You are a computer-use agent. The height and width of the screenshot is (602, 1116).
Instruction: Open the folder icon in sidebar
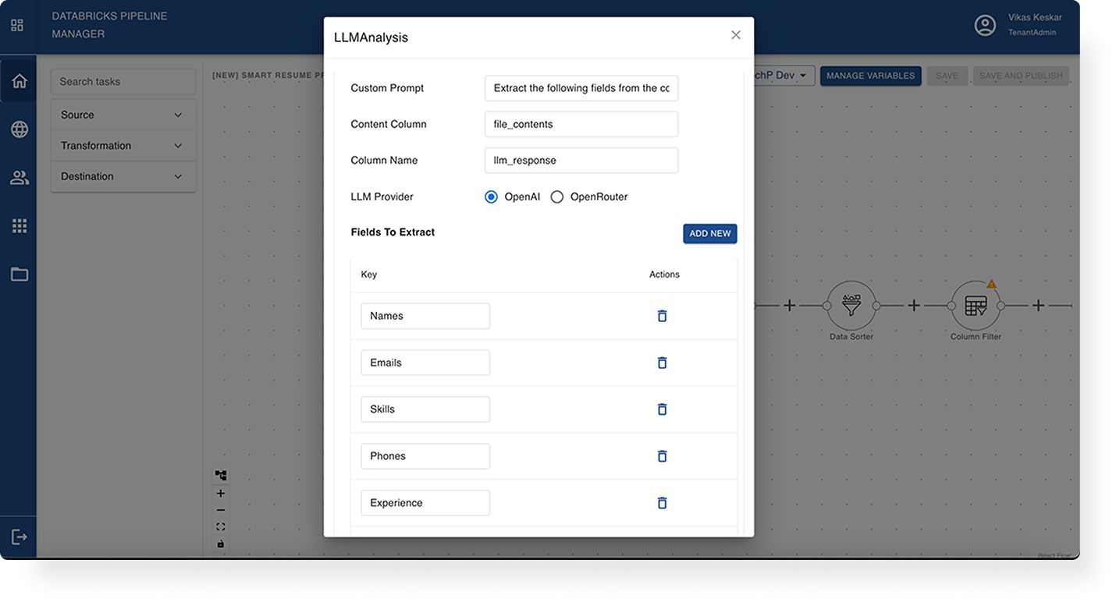point(19,274)
